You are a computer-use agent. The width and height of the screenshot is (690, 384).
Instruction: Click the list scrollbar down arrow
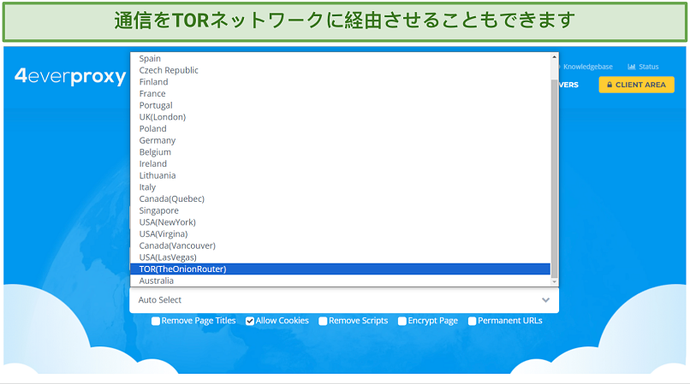[x=555, y=282]
